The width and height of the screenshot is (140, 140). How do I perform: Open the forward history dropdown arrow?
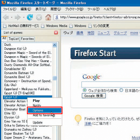(24, 17)
